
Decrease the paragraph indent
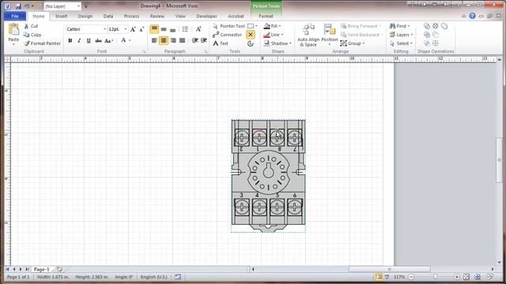pos(194,40)
